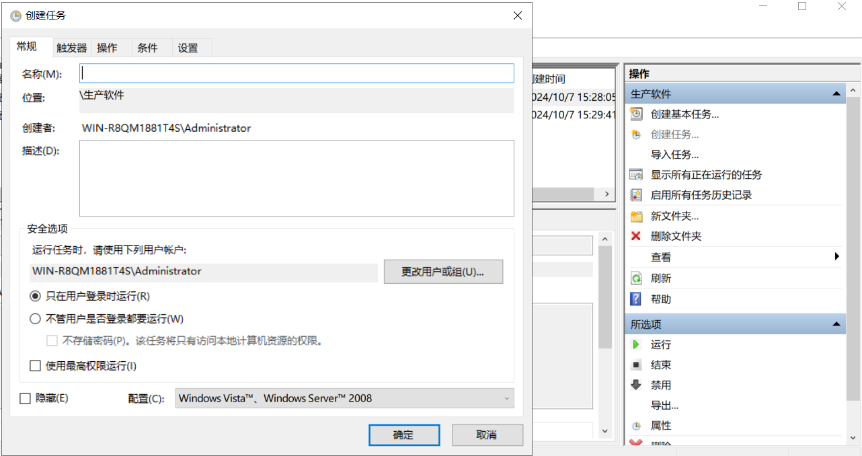Check the 隐藏 checkbox
The image size is (862, 456).
26,398
